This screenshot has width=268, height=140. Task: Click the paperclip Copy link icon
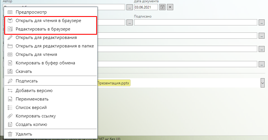10,116
